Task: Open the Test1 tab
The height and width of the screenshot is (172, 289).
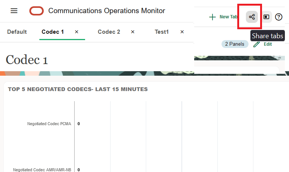Action: (x=162, y=32)
